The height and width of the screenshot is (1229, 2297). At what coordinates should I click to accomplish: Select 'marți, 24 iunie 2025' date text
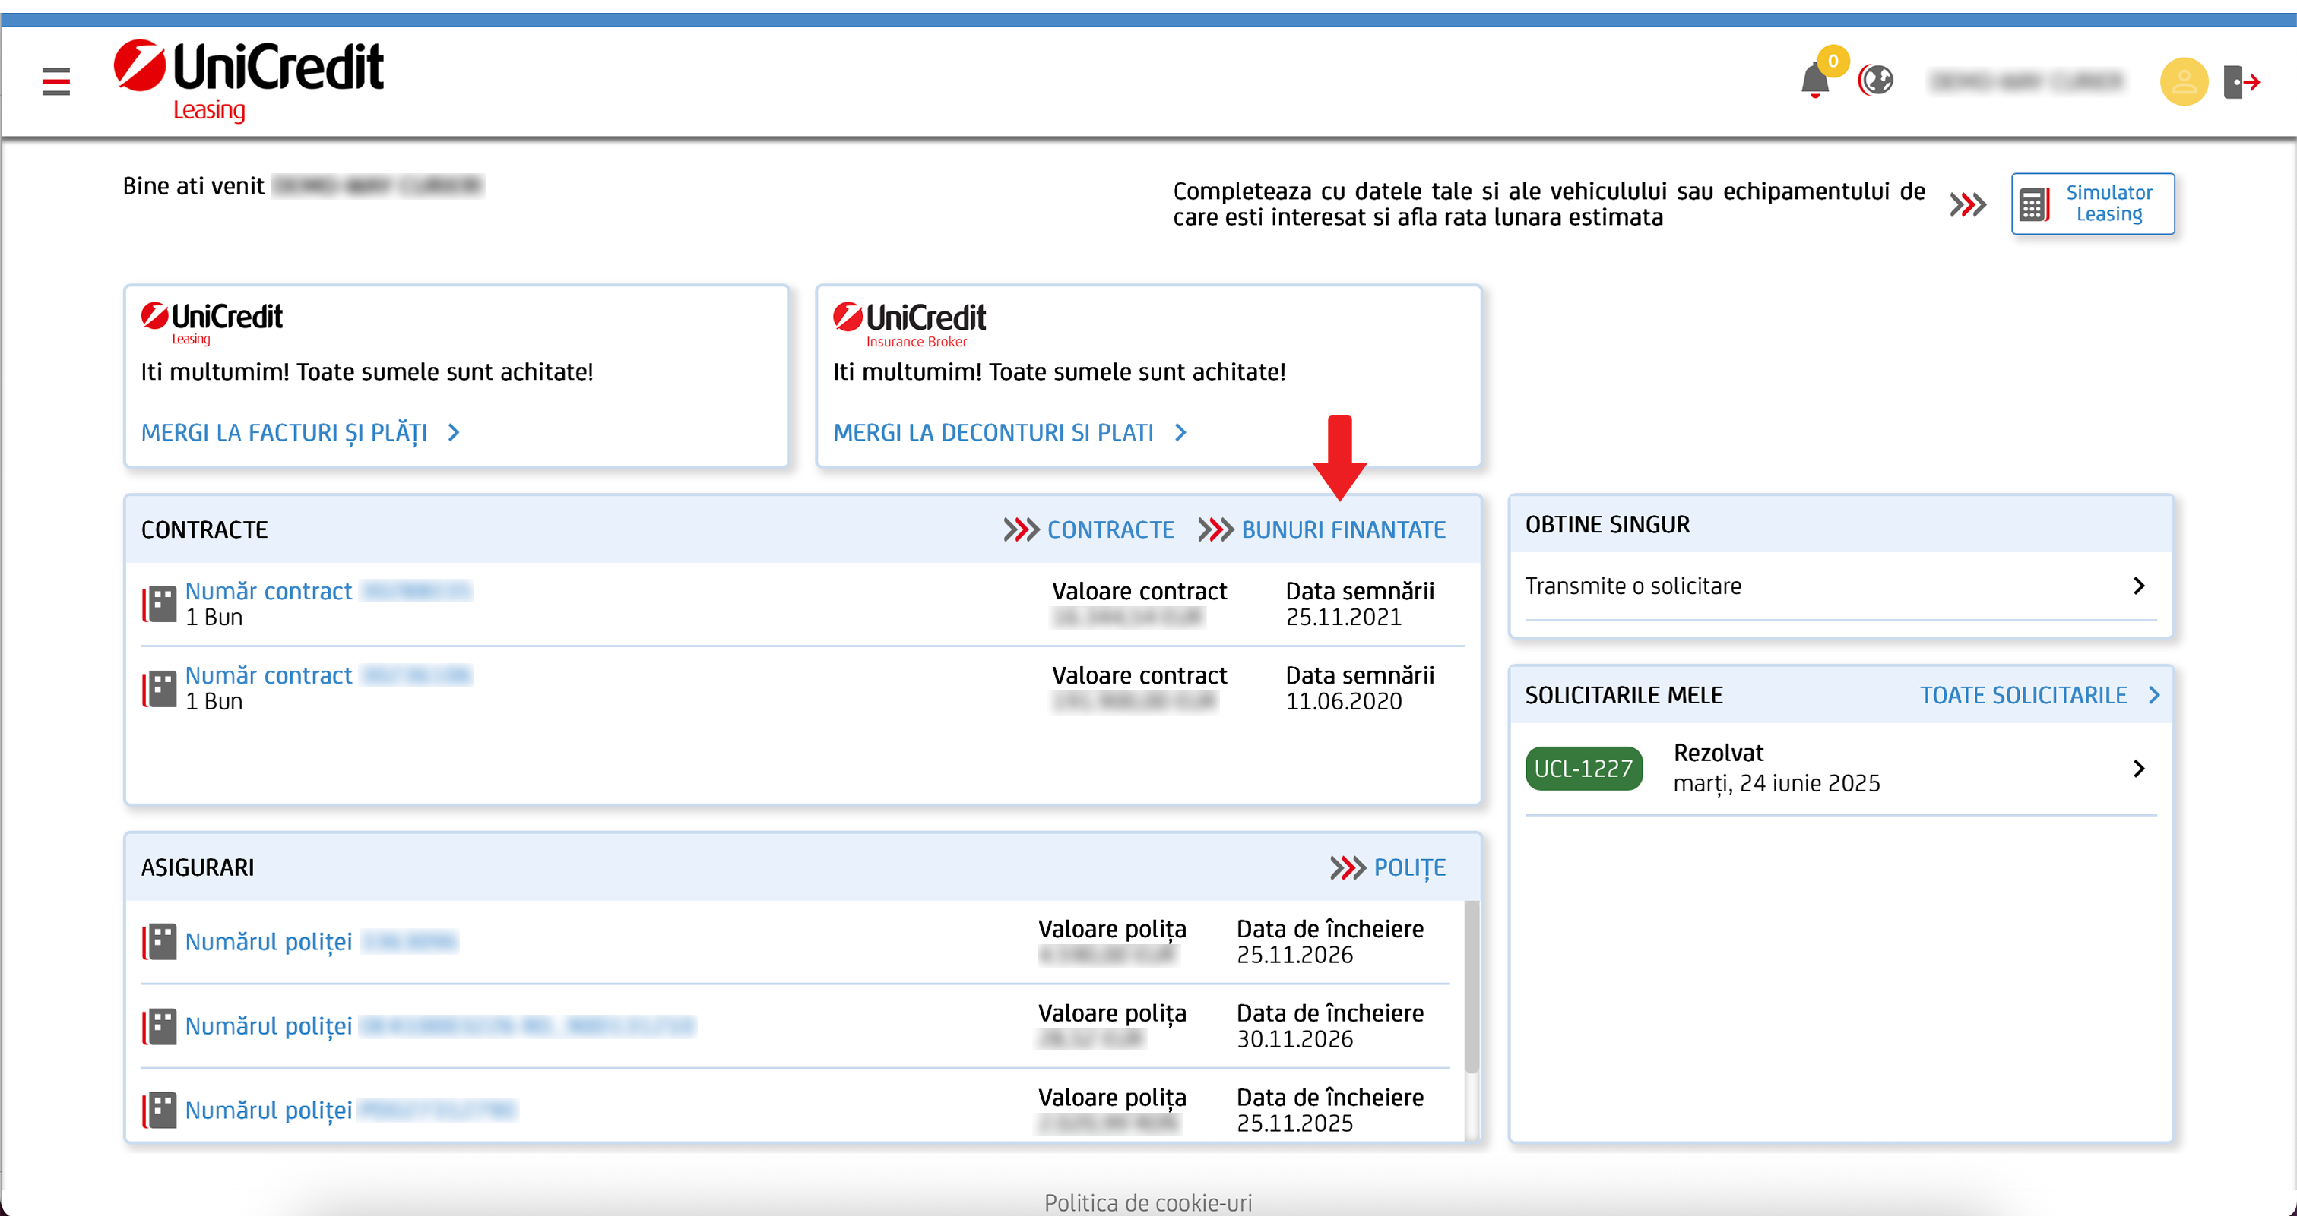pos(1776,783)
